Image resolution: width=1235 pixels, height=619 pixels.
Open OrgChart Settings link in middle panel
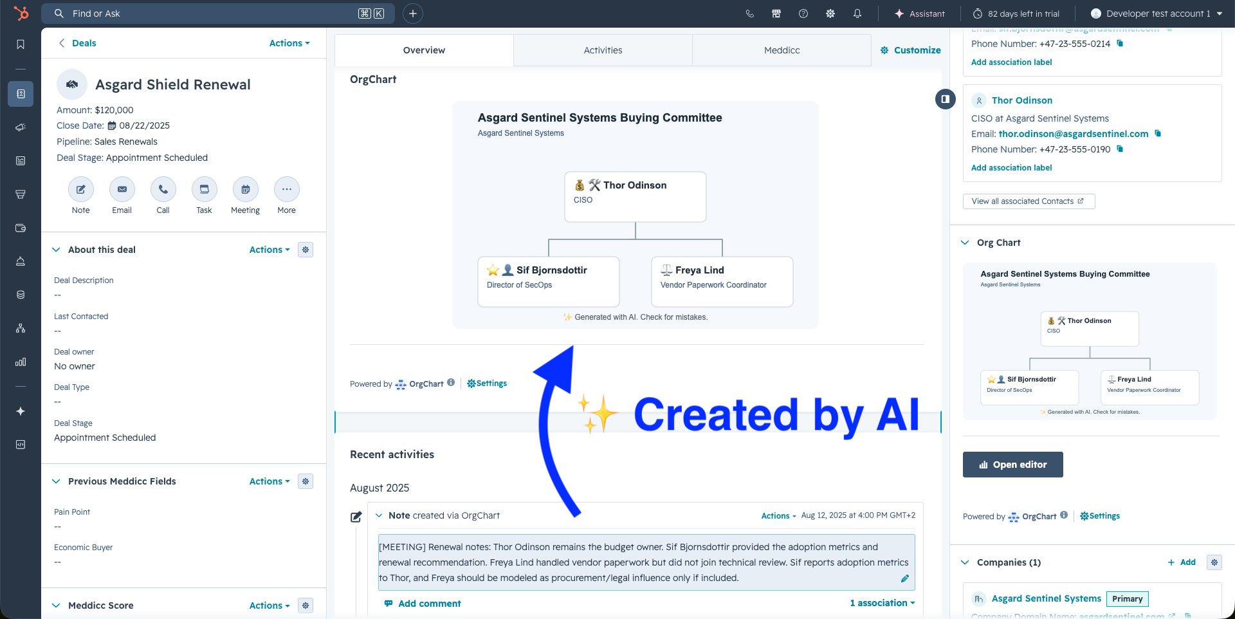487,383
